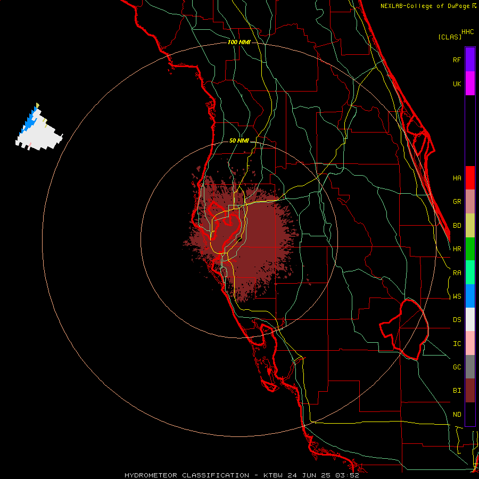The image size is (479, 479).
Task: Select the yellow BD legend swatch
Action: (x=470, y=226)
